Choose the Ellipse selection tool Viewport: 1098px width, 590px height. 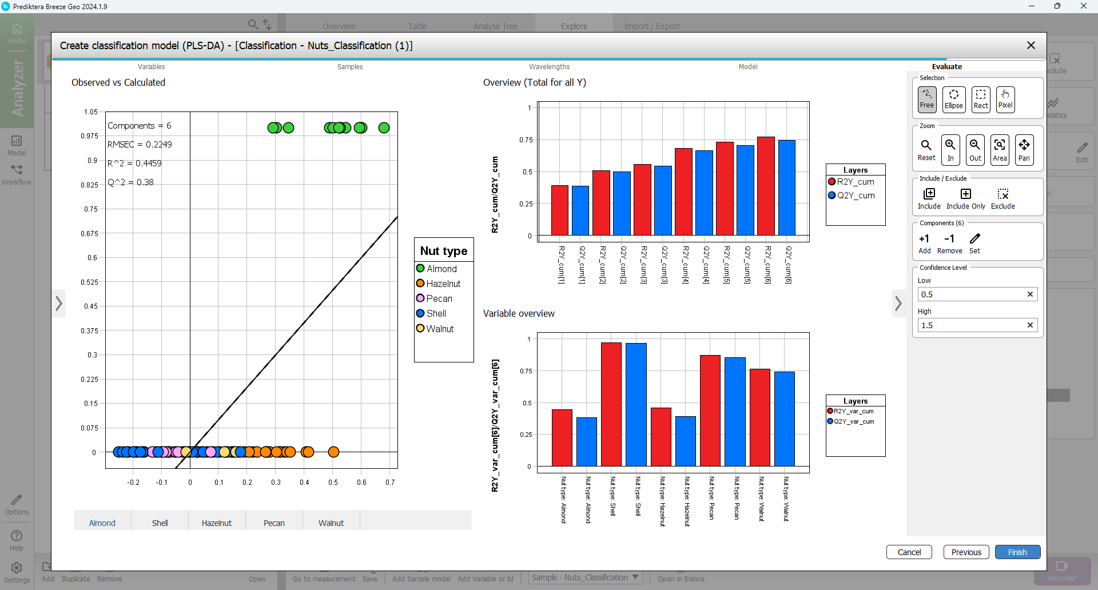(x=953, y=99)
